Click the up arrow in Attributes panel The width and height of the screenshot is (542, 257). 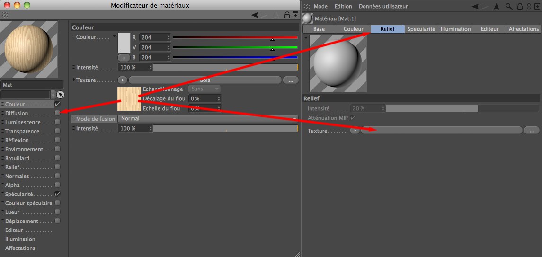pyautogui.click(x=496, y=7)
